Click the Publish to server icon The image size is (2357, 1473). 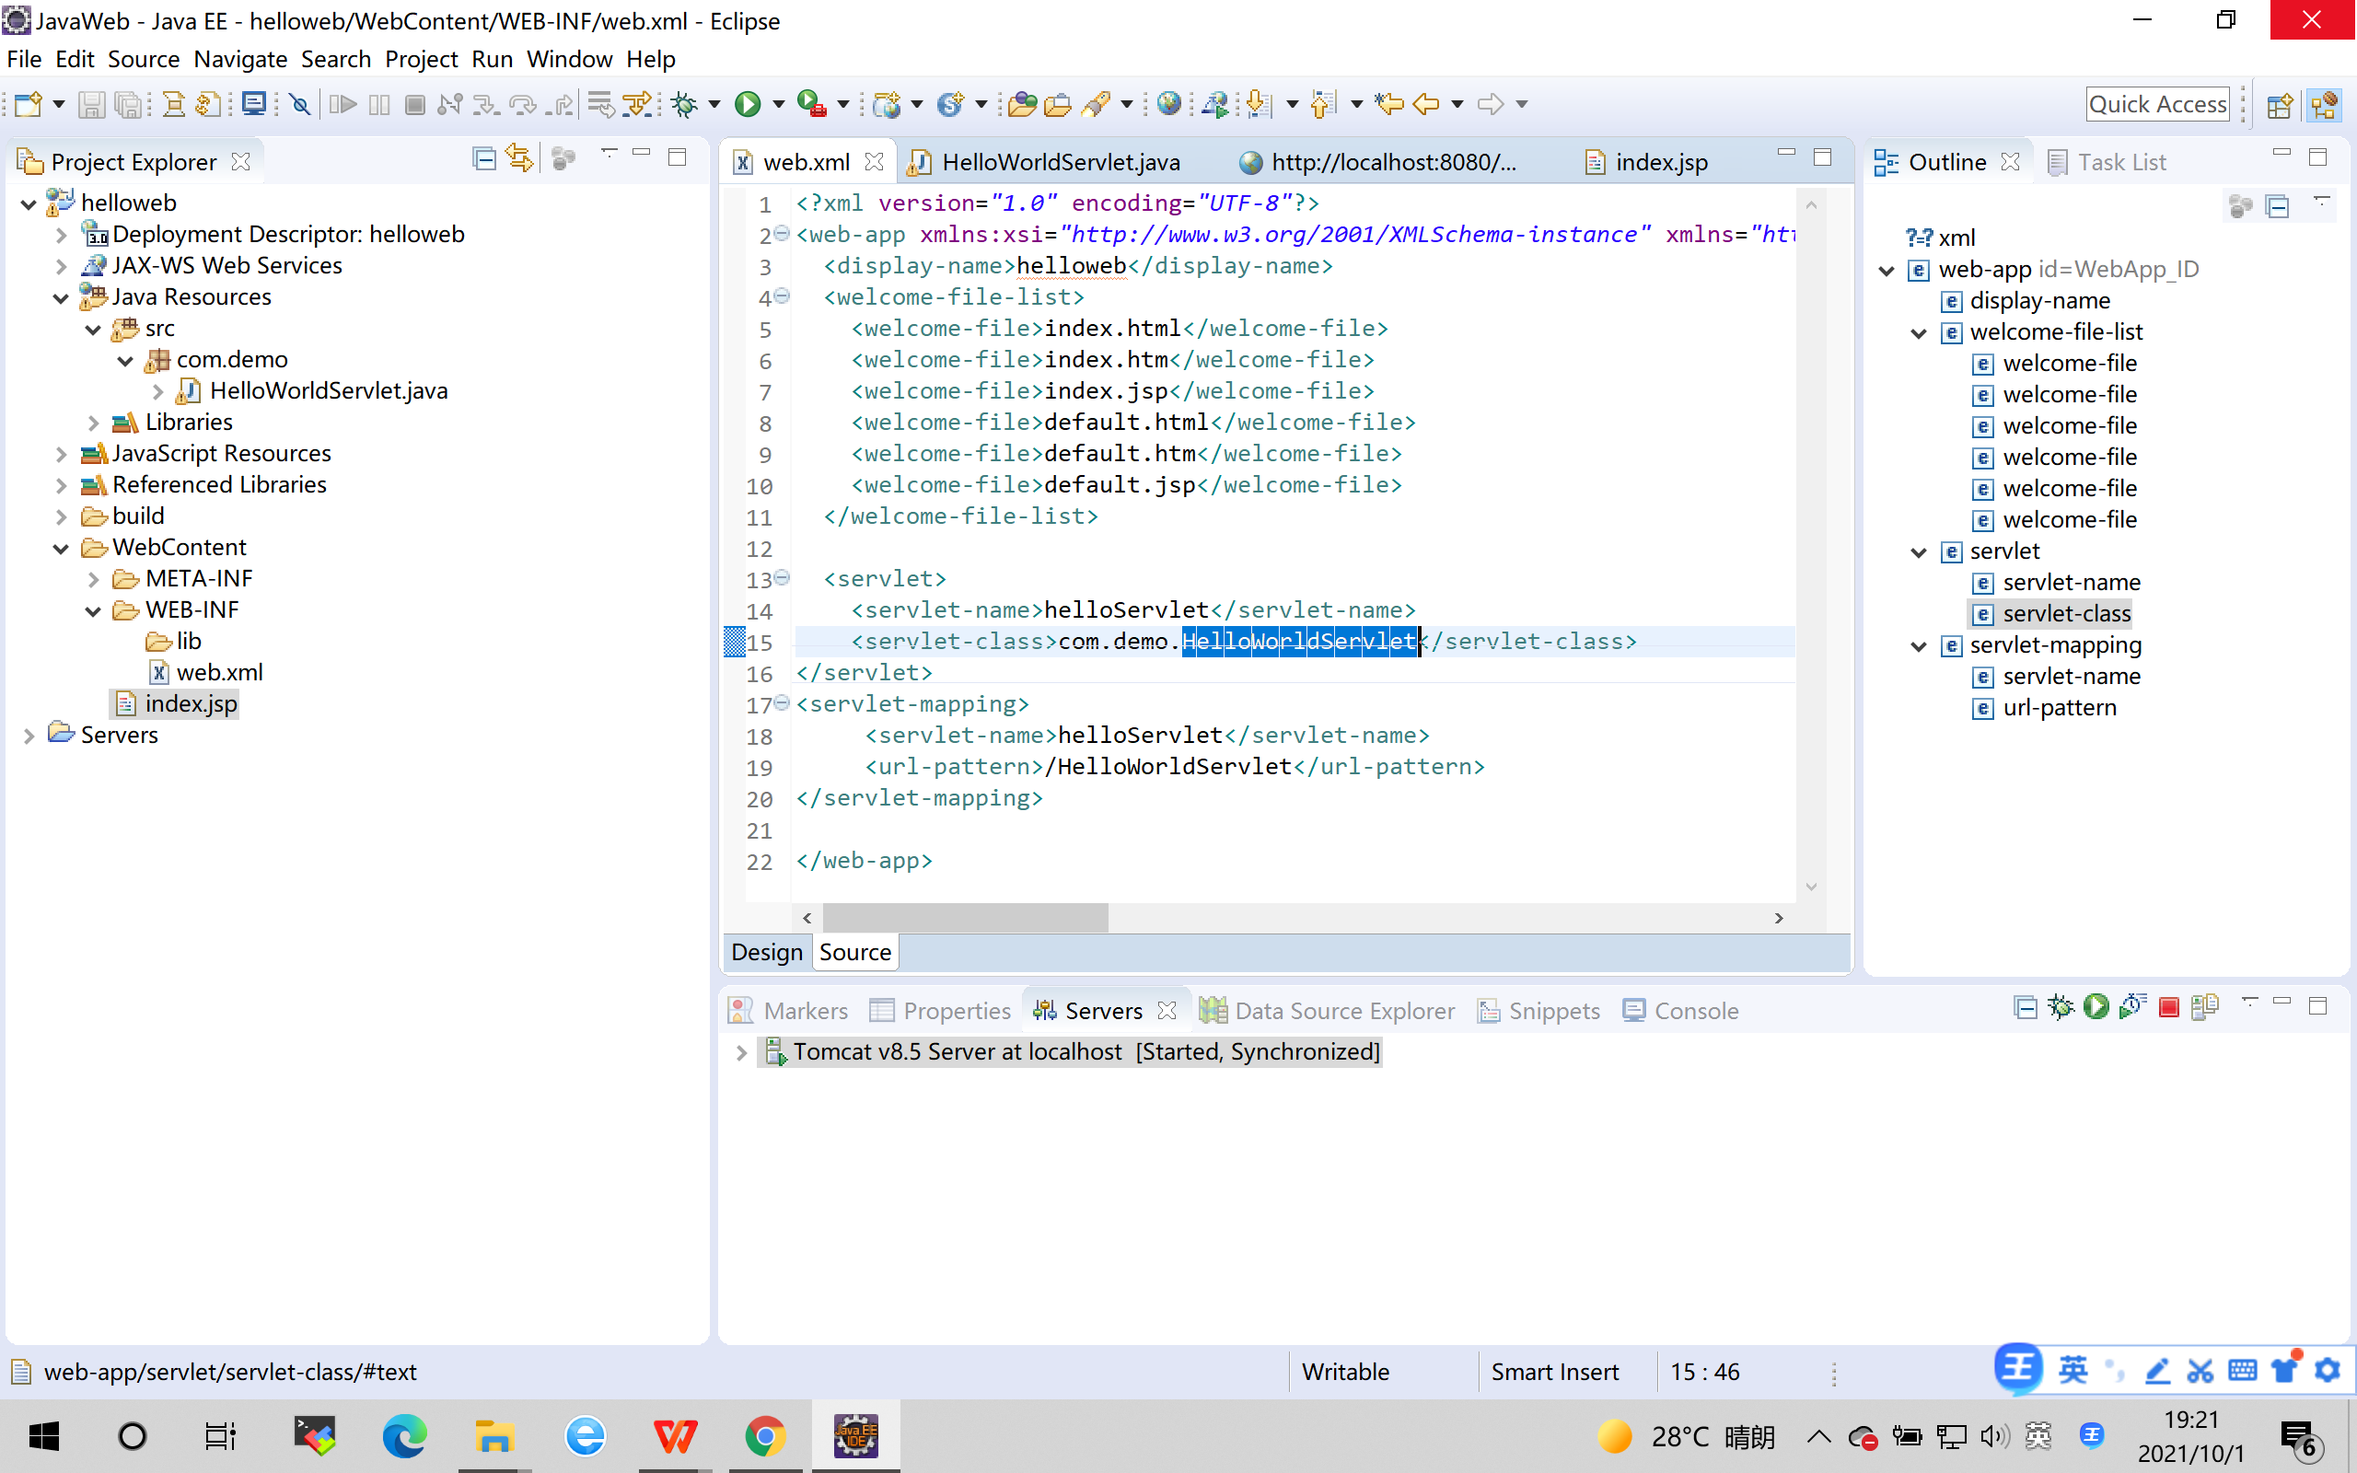pos(2205,1008)
